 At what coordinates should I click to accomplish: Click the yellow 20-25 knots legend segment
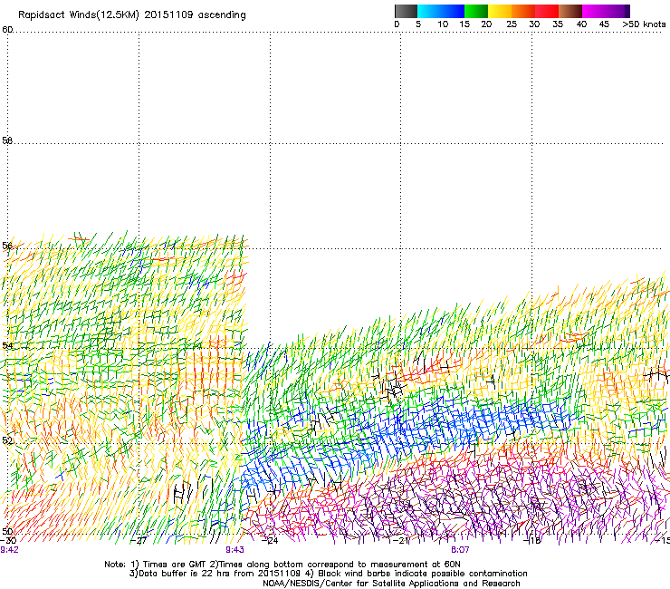[500, 11]
